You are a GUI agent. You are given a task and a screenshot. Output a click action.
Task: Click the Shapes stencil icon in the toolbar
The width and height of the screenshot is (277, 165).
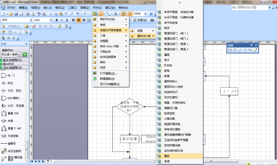click(94, 14)
